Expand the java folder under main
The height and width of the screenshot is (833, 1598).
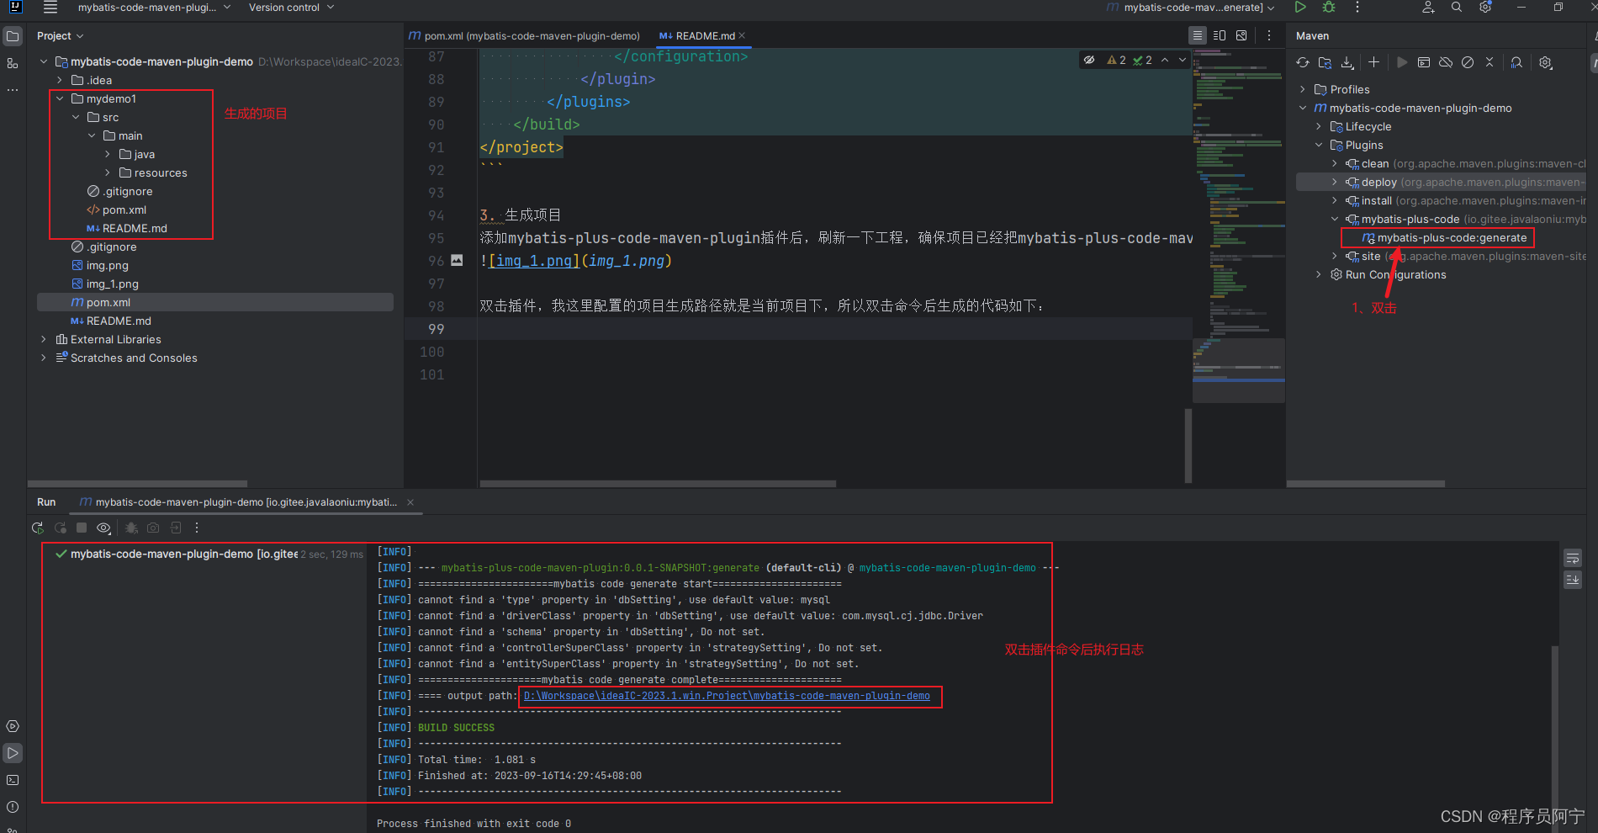pyautogui.click(x=108, y=154)
